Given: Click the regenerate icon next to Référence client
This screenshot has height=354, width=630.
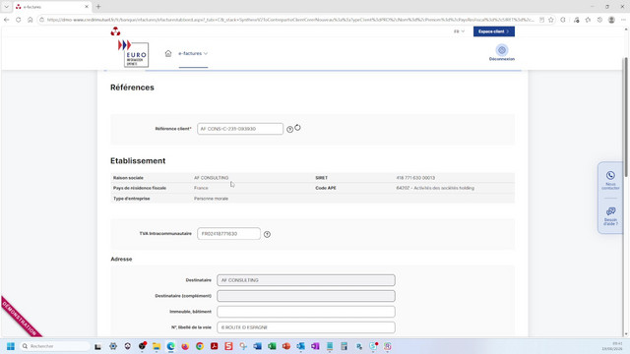Looking at the screenshot, I should (297, 128).
